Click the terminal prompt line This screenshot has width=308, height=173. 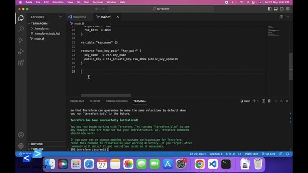click(90, 149)
